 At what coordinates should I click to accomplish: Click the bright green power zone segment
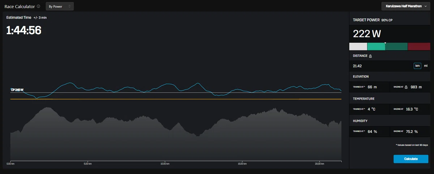click(x=376, y=46)
